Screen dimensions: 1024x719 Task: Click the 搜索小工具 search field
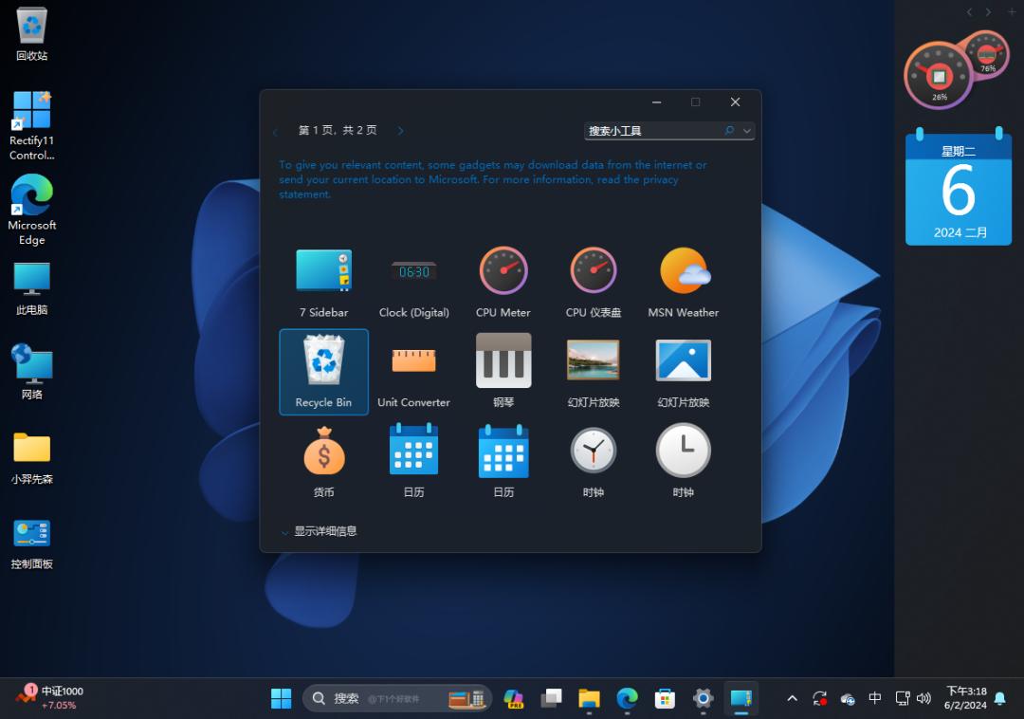click(654, 130)
